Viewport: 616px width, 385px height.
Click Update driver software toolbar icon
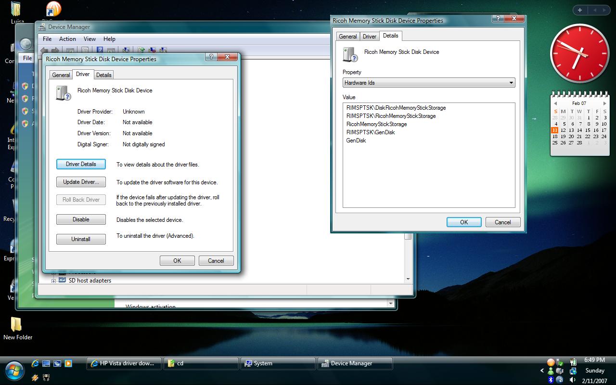click(141, 50)
